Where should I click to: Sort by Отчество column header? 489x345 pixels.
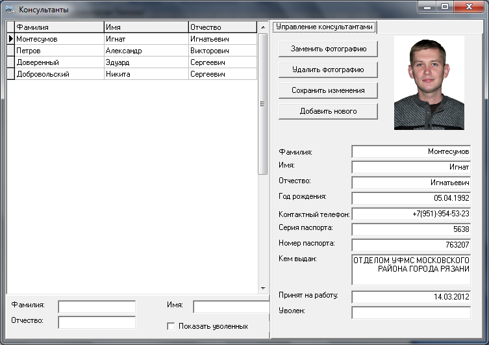point(223,27)
